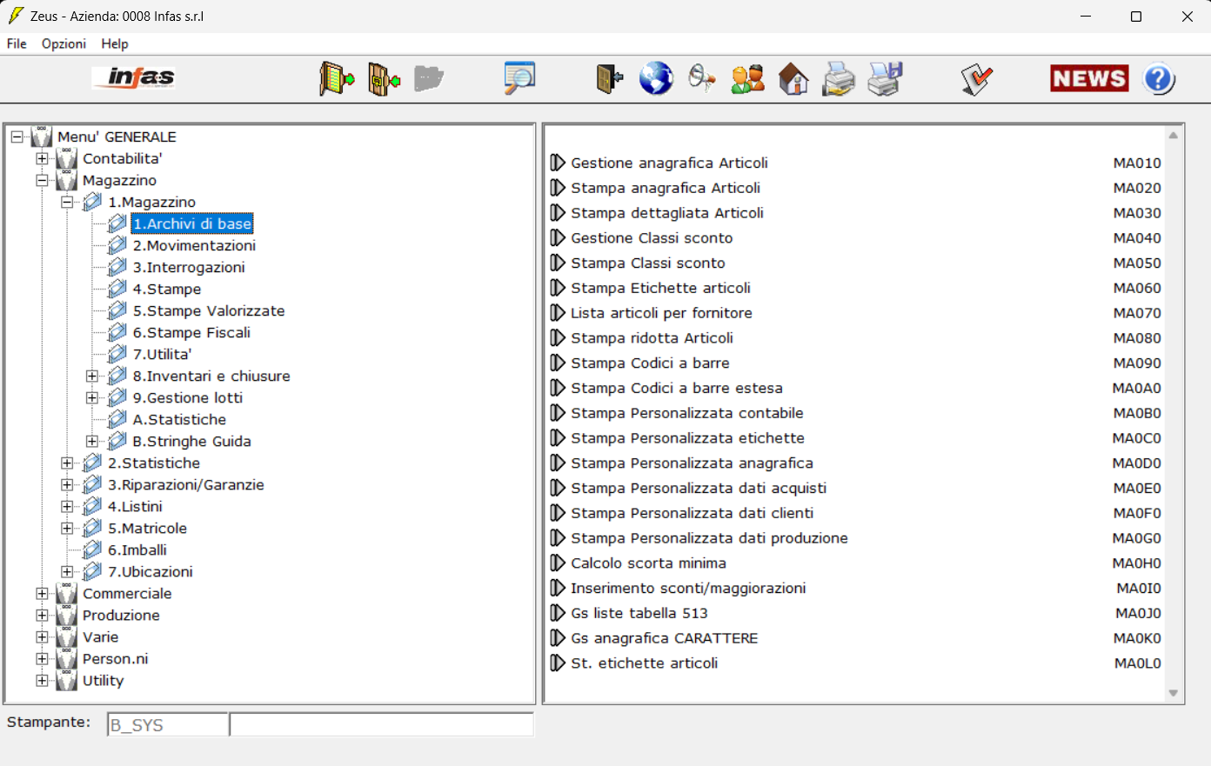The image size is (1211, 766).
Task: Click the scroll up arrow of list
Action: tap(1173, 136)
